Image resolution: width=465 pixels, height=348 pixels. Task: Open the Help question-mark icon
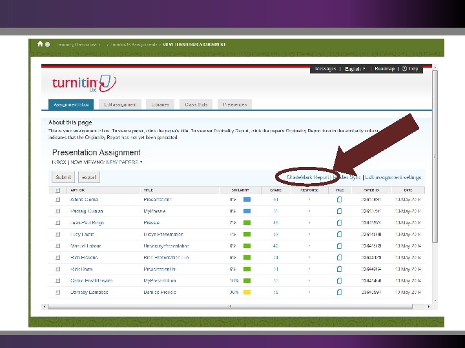(404, 69)
